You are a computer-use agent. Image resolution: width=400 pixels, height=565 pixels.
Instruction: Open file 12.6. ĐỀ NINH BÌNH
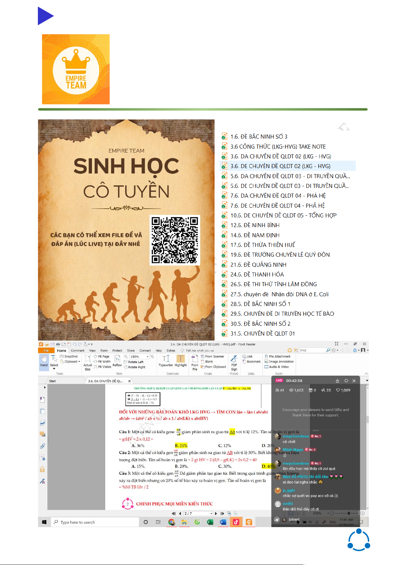tap(255, 225)
